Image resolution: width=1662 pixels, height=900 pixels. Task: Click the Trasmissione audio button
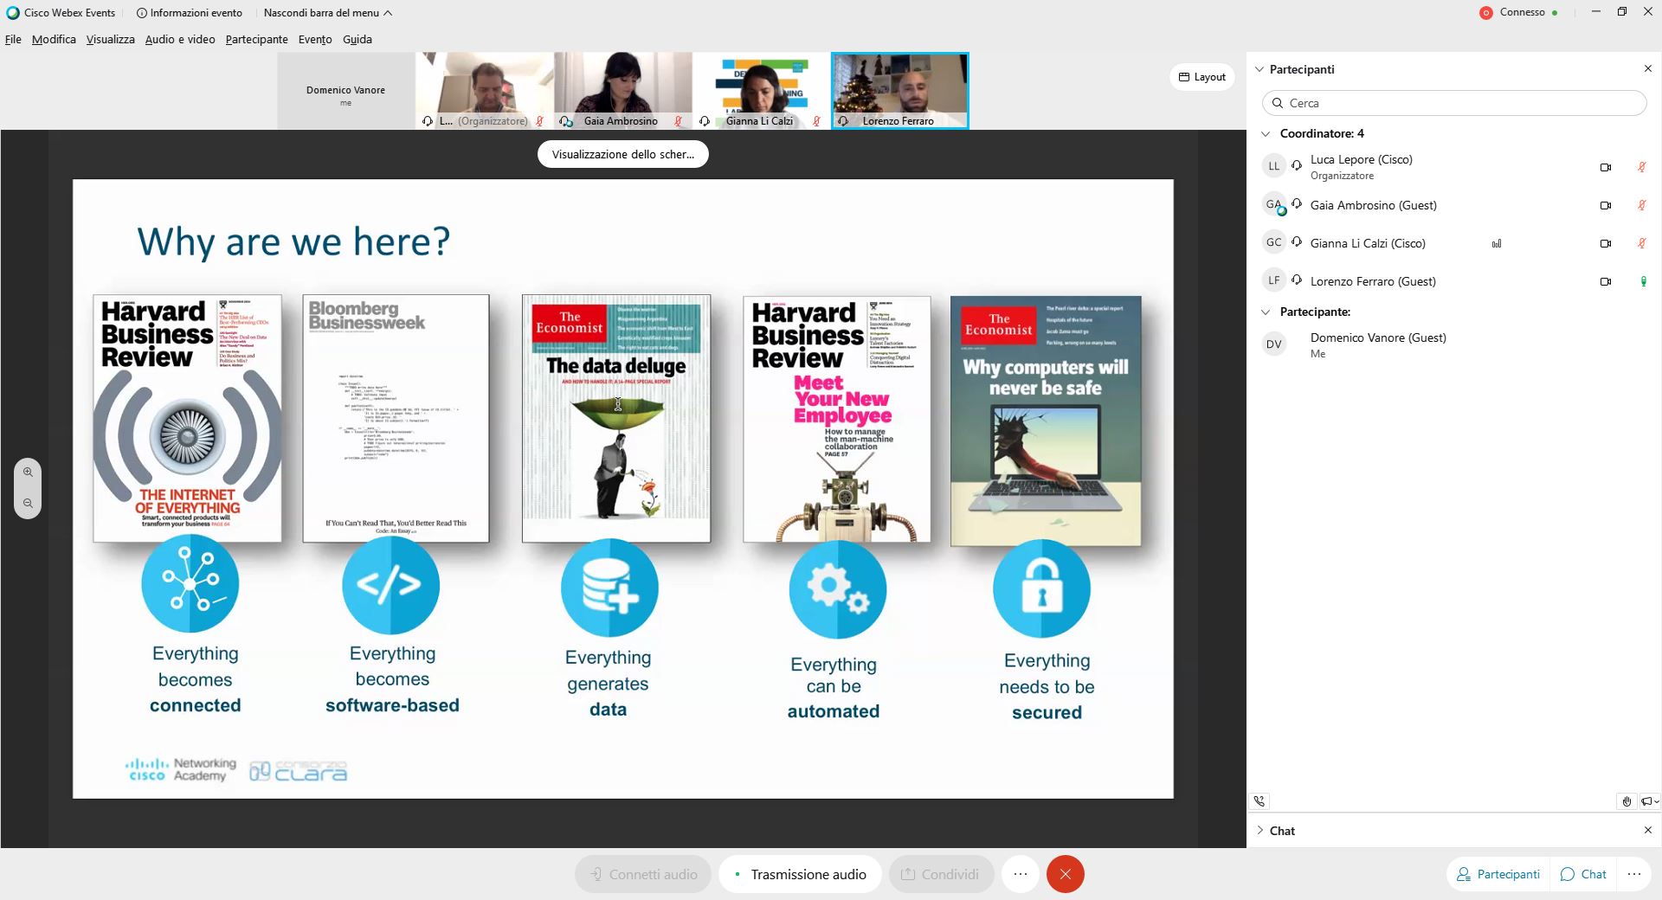[800, 874]
